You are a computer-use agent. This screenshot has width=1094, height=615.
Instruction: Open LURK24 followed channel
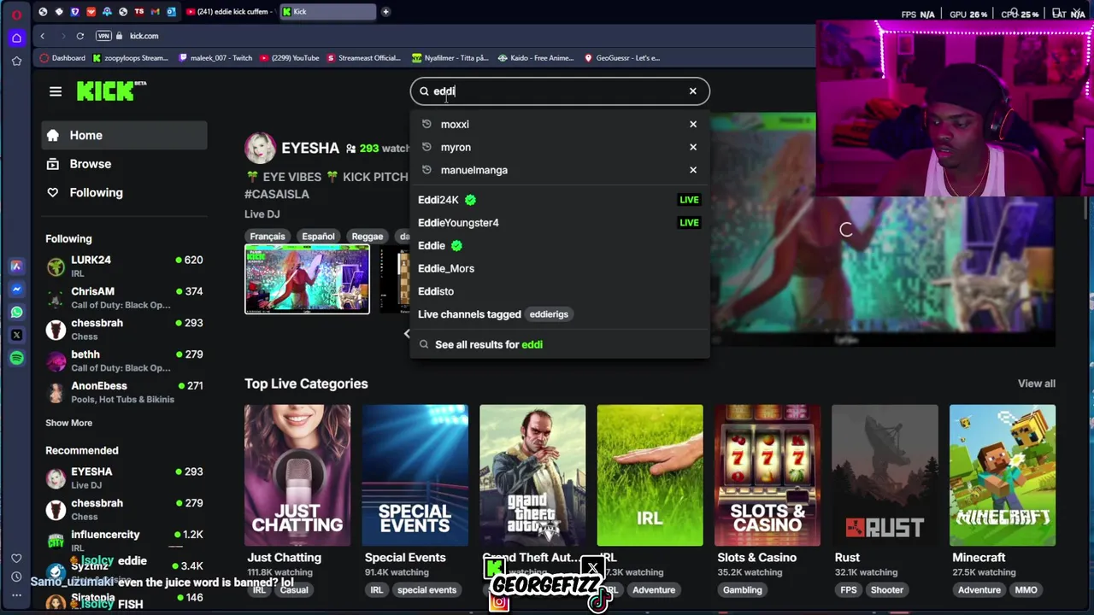(124, 266)
